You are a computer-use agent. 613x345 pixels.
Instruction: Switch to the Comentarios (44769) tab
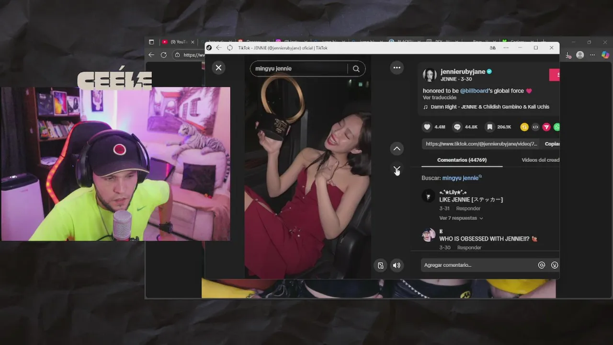pyautogui.click(x=462, y=160)
